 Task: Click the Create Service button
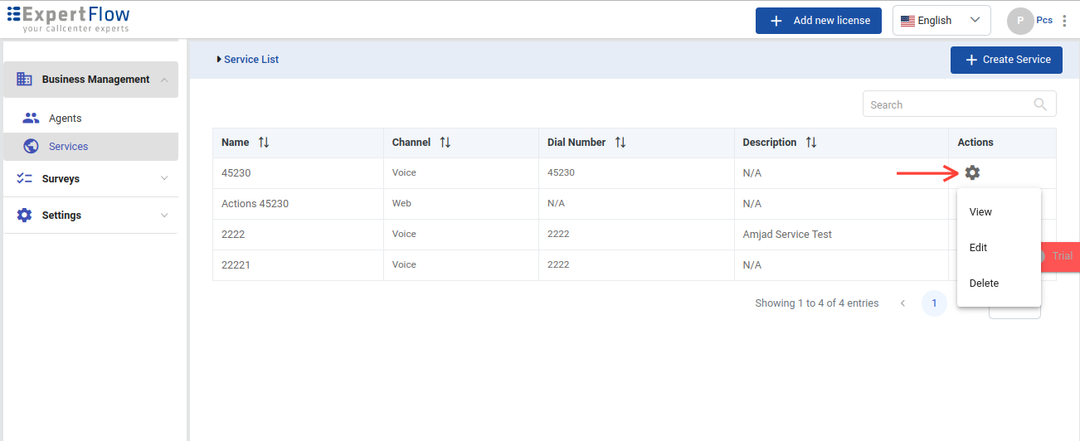coord(1006,60)
